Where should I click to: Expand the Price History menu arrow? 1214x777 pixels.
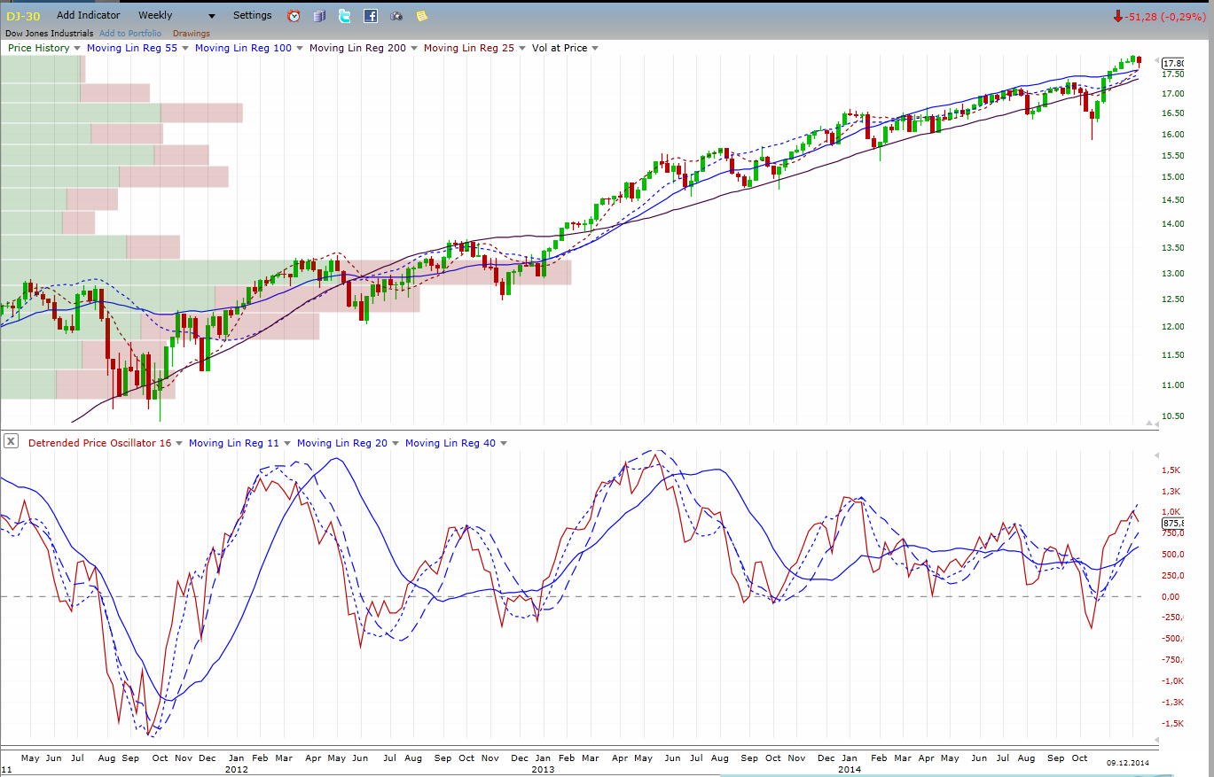[x=78, y=49]
